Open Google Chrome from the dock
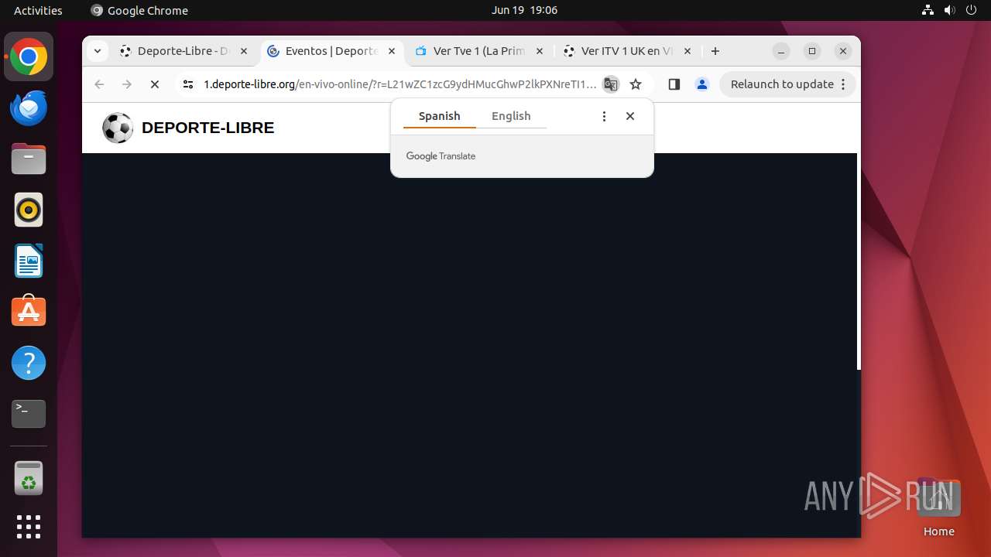The image size is (991, 557). coord(29,57)
